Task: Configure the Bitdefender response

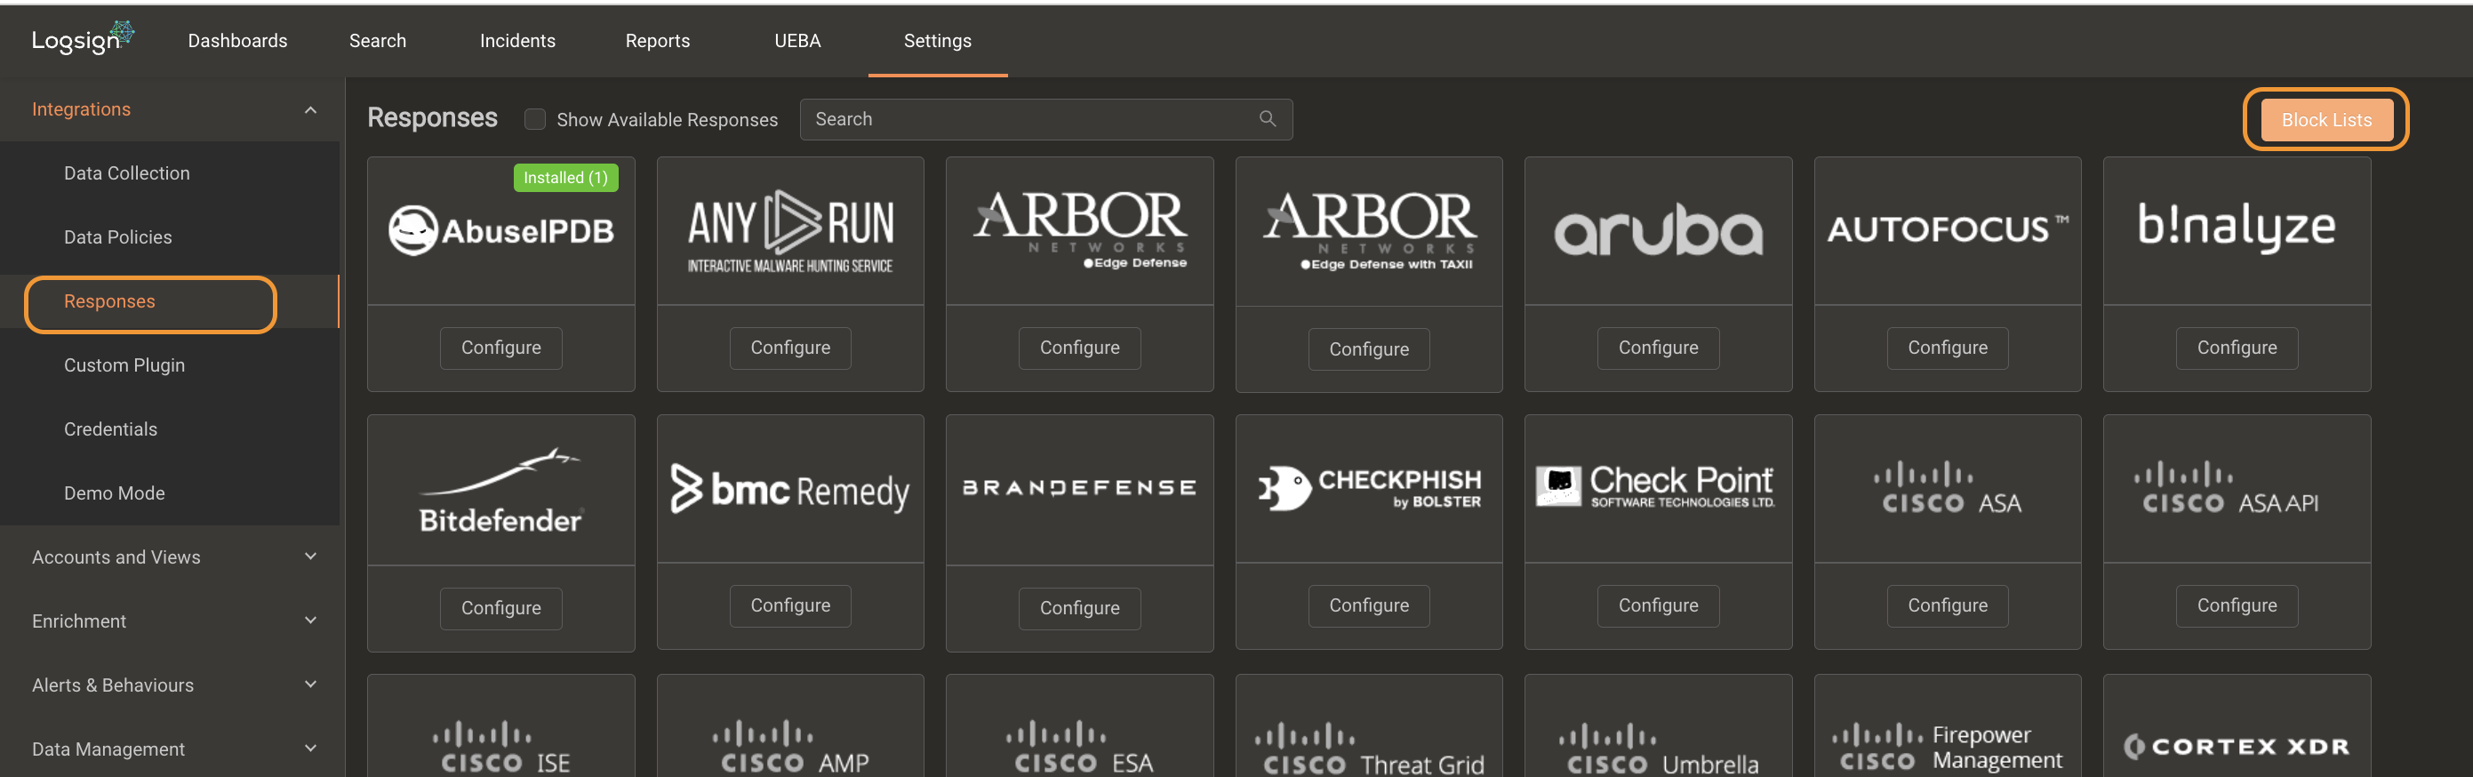Action: click(x=500, y=608)
